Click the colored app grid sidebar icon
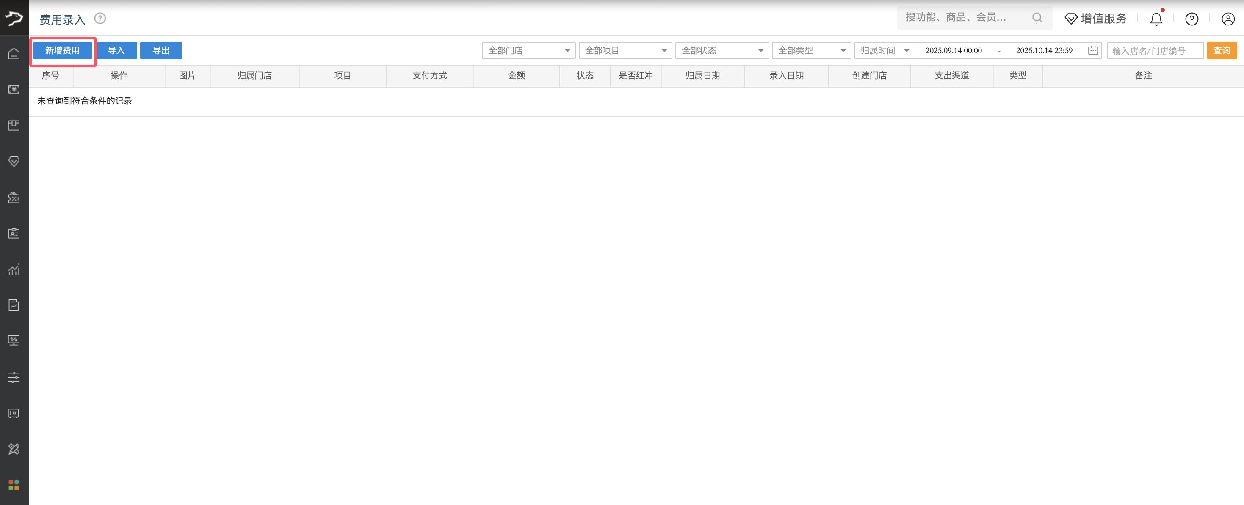 click(14, 485)
